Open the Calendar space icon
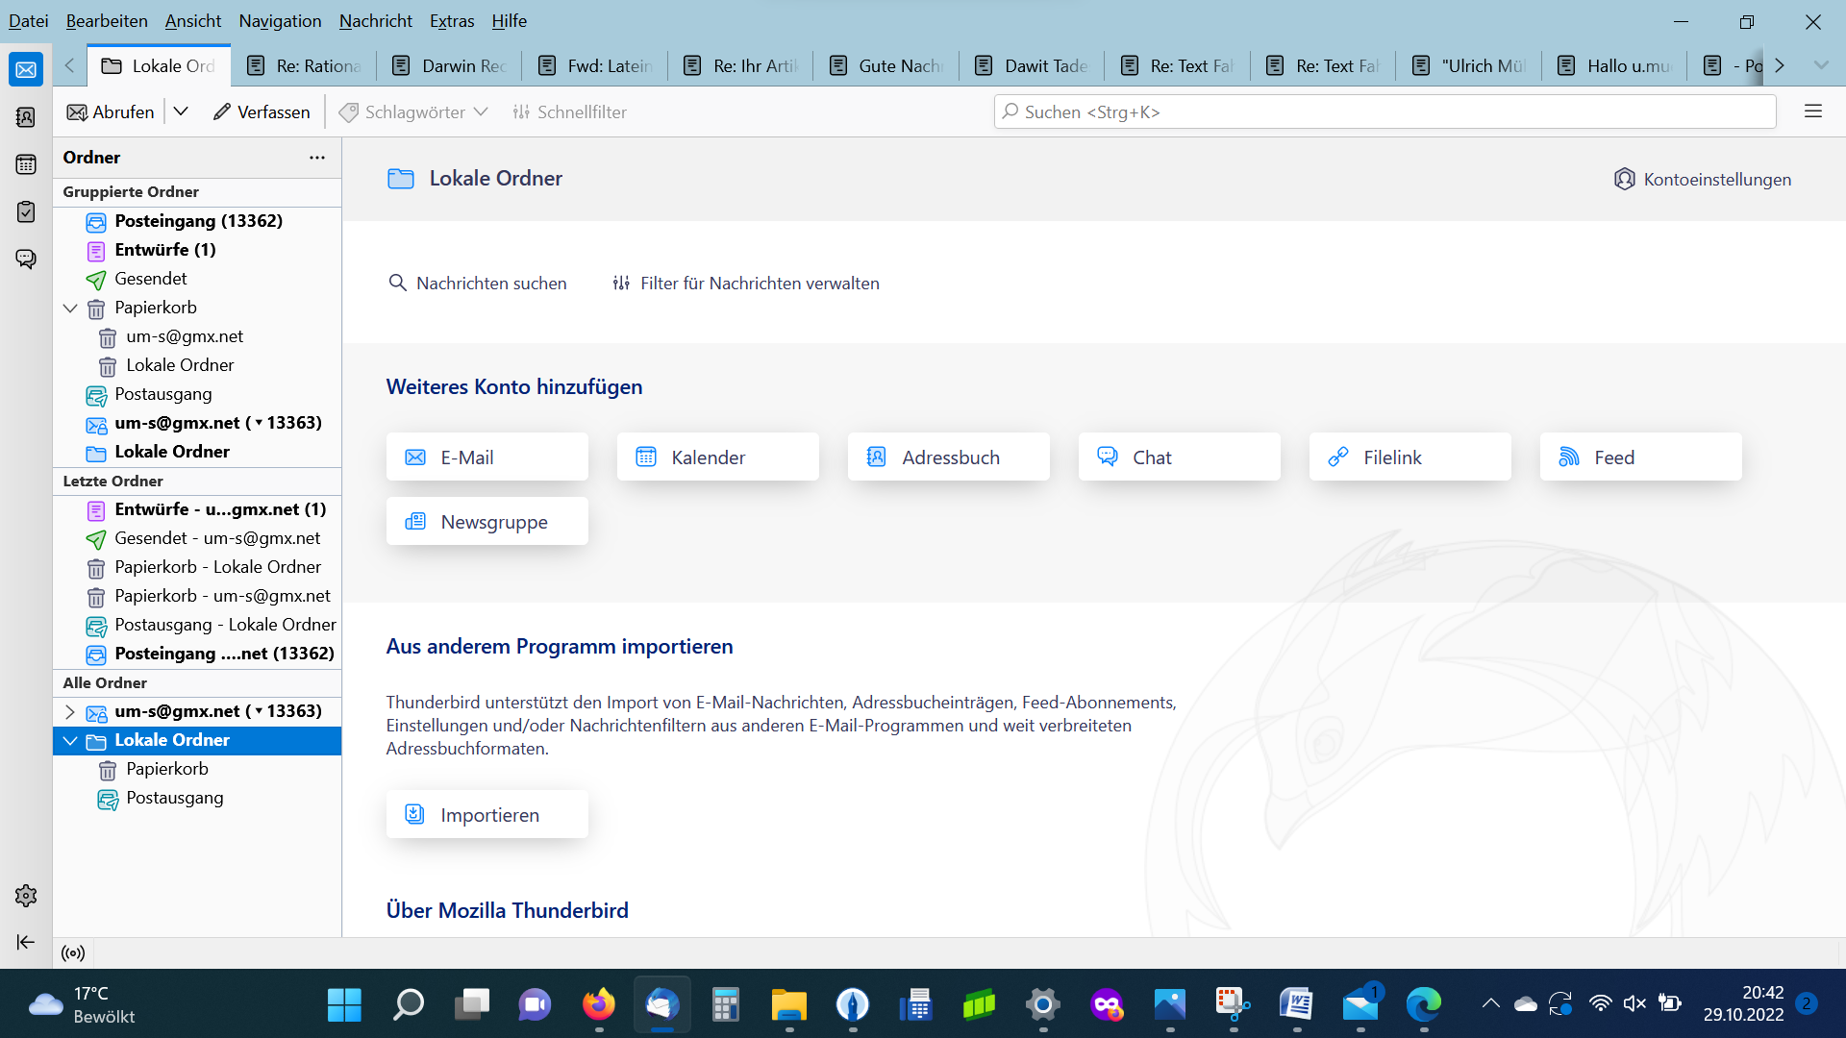Image resolution: width=1846 pixels, height=1038 pixels. tap(26, 164)
